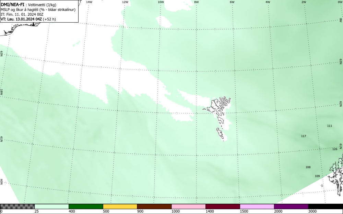This screenshot has width=343, height=214.
Task: Click the 8W longitude label
Action: (x=197, y=2)
